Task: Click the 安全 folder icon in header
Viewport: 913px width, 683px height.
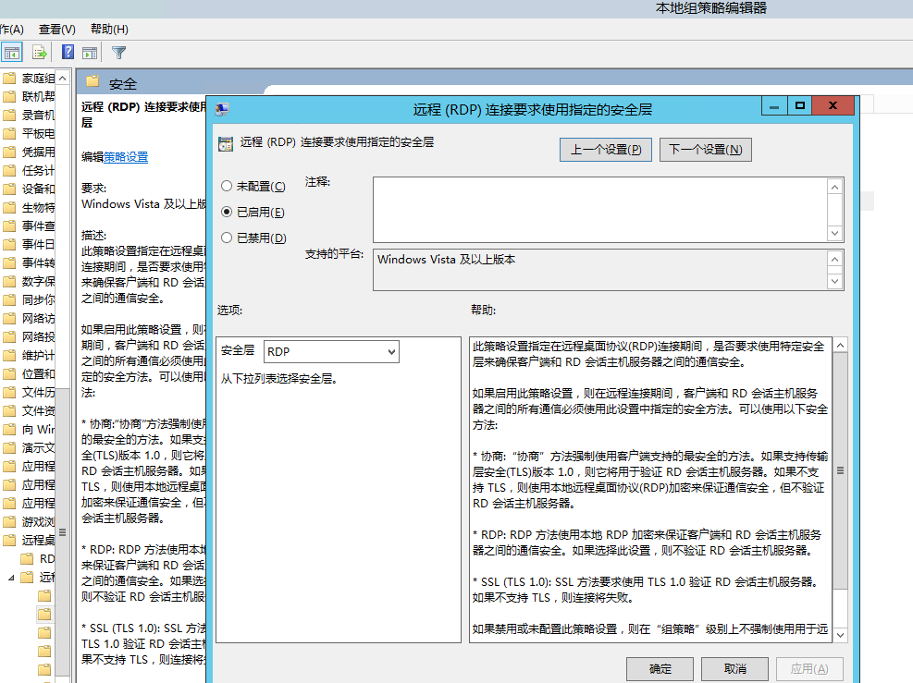Action: tap(93, 83)
